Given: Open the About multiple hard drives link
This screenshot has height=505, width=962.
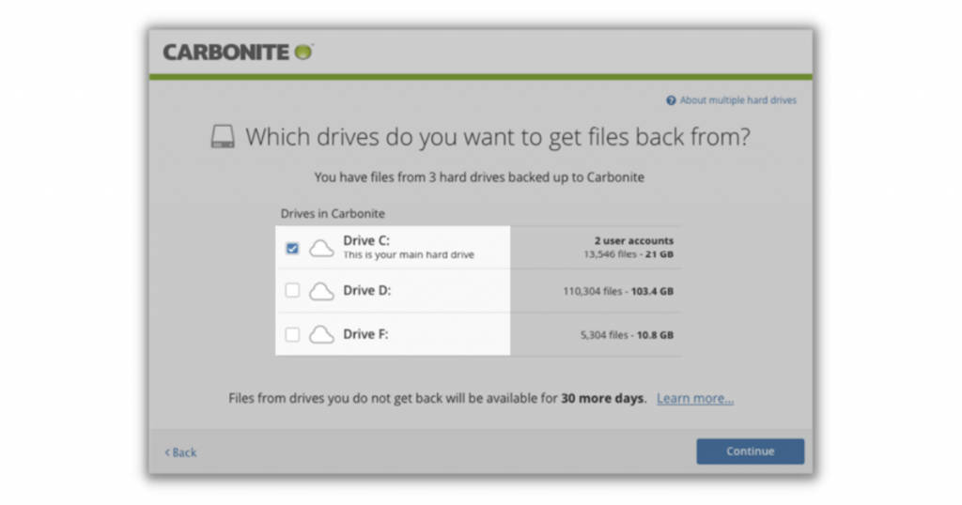Looking at the screenshot, I should [737, 100].
